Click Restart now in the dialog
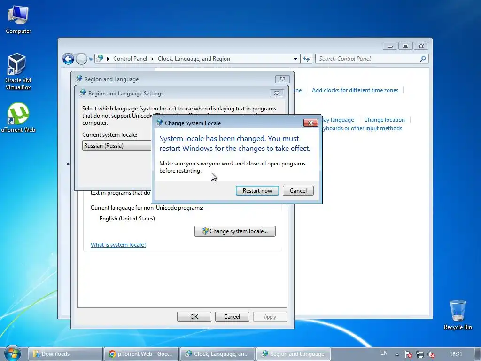The image size is (481, 361). 257,191
